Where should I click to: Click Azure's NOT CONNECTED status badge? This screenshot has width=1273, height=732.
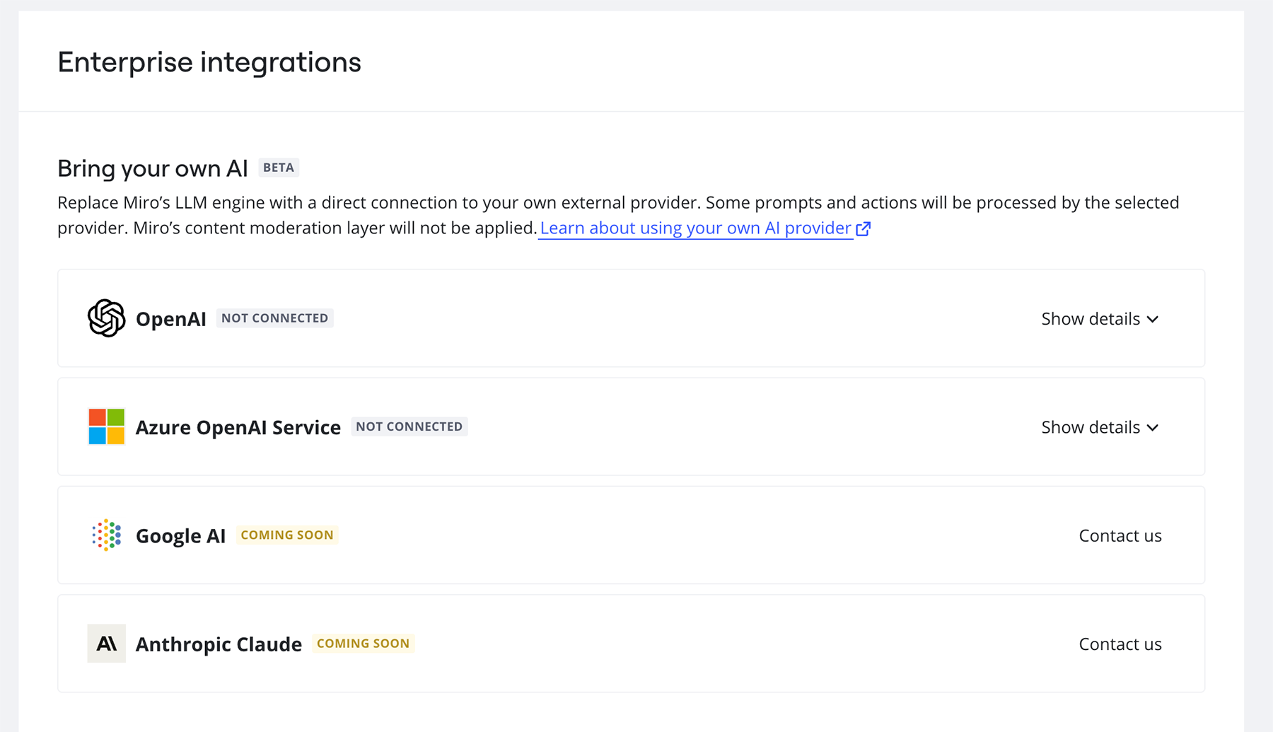click(x=409, y=426)
